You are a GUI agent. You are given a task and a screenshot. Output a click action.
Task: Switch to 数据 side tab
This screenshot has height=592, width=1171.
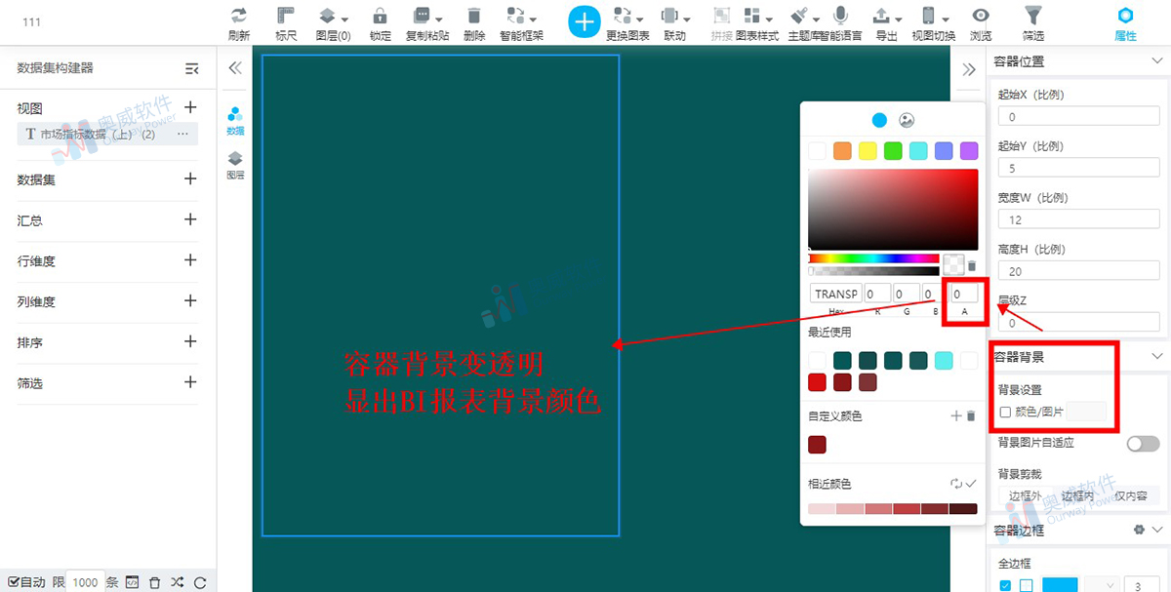pos(235,121)
